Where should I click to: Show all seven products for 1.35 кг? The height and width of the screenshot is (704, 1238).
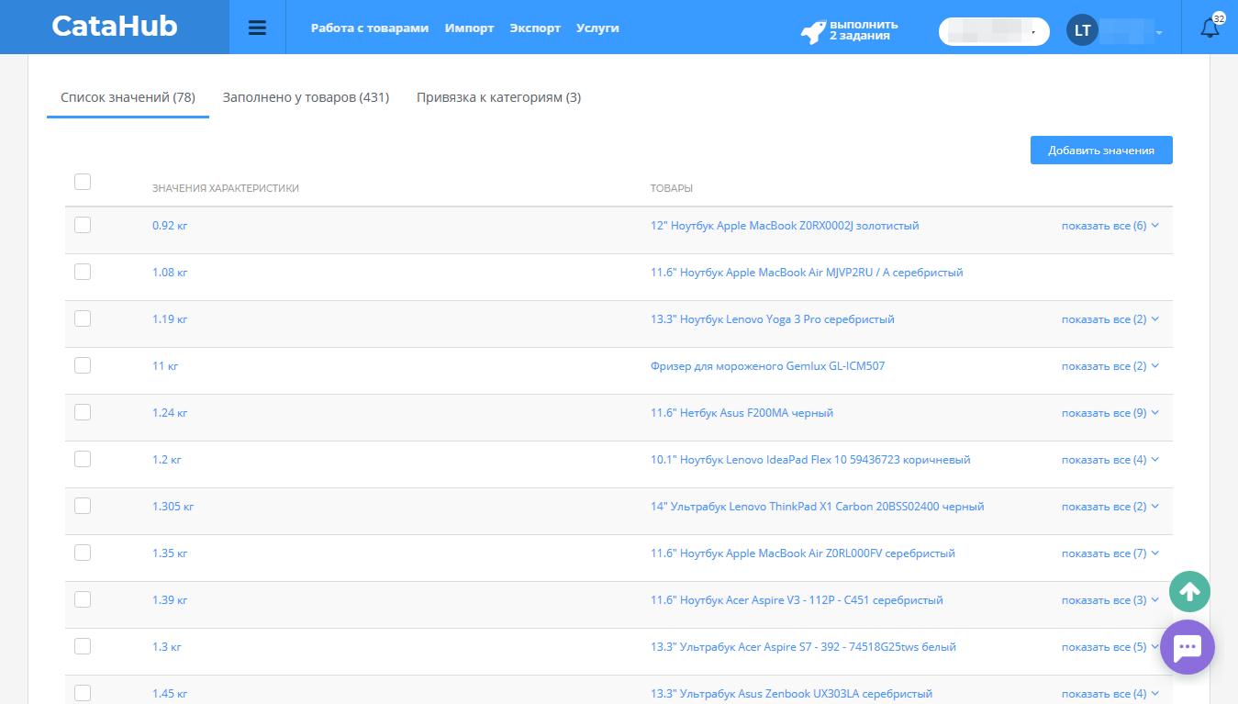[x=1110, y=553]
